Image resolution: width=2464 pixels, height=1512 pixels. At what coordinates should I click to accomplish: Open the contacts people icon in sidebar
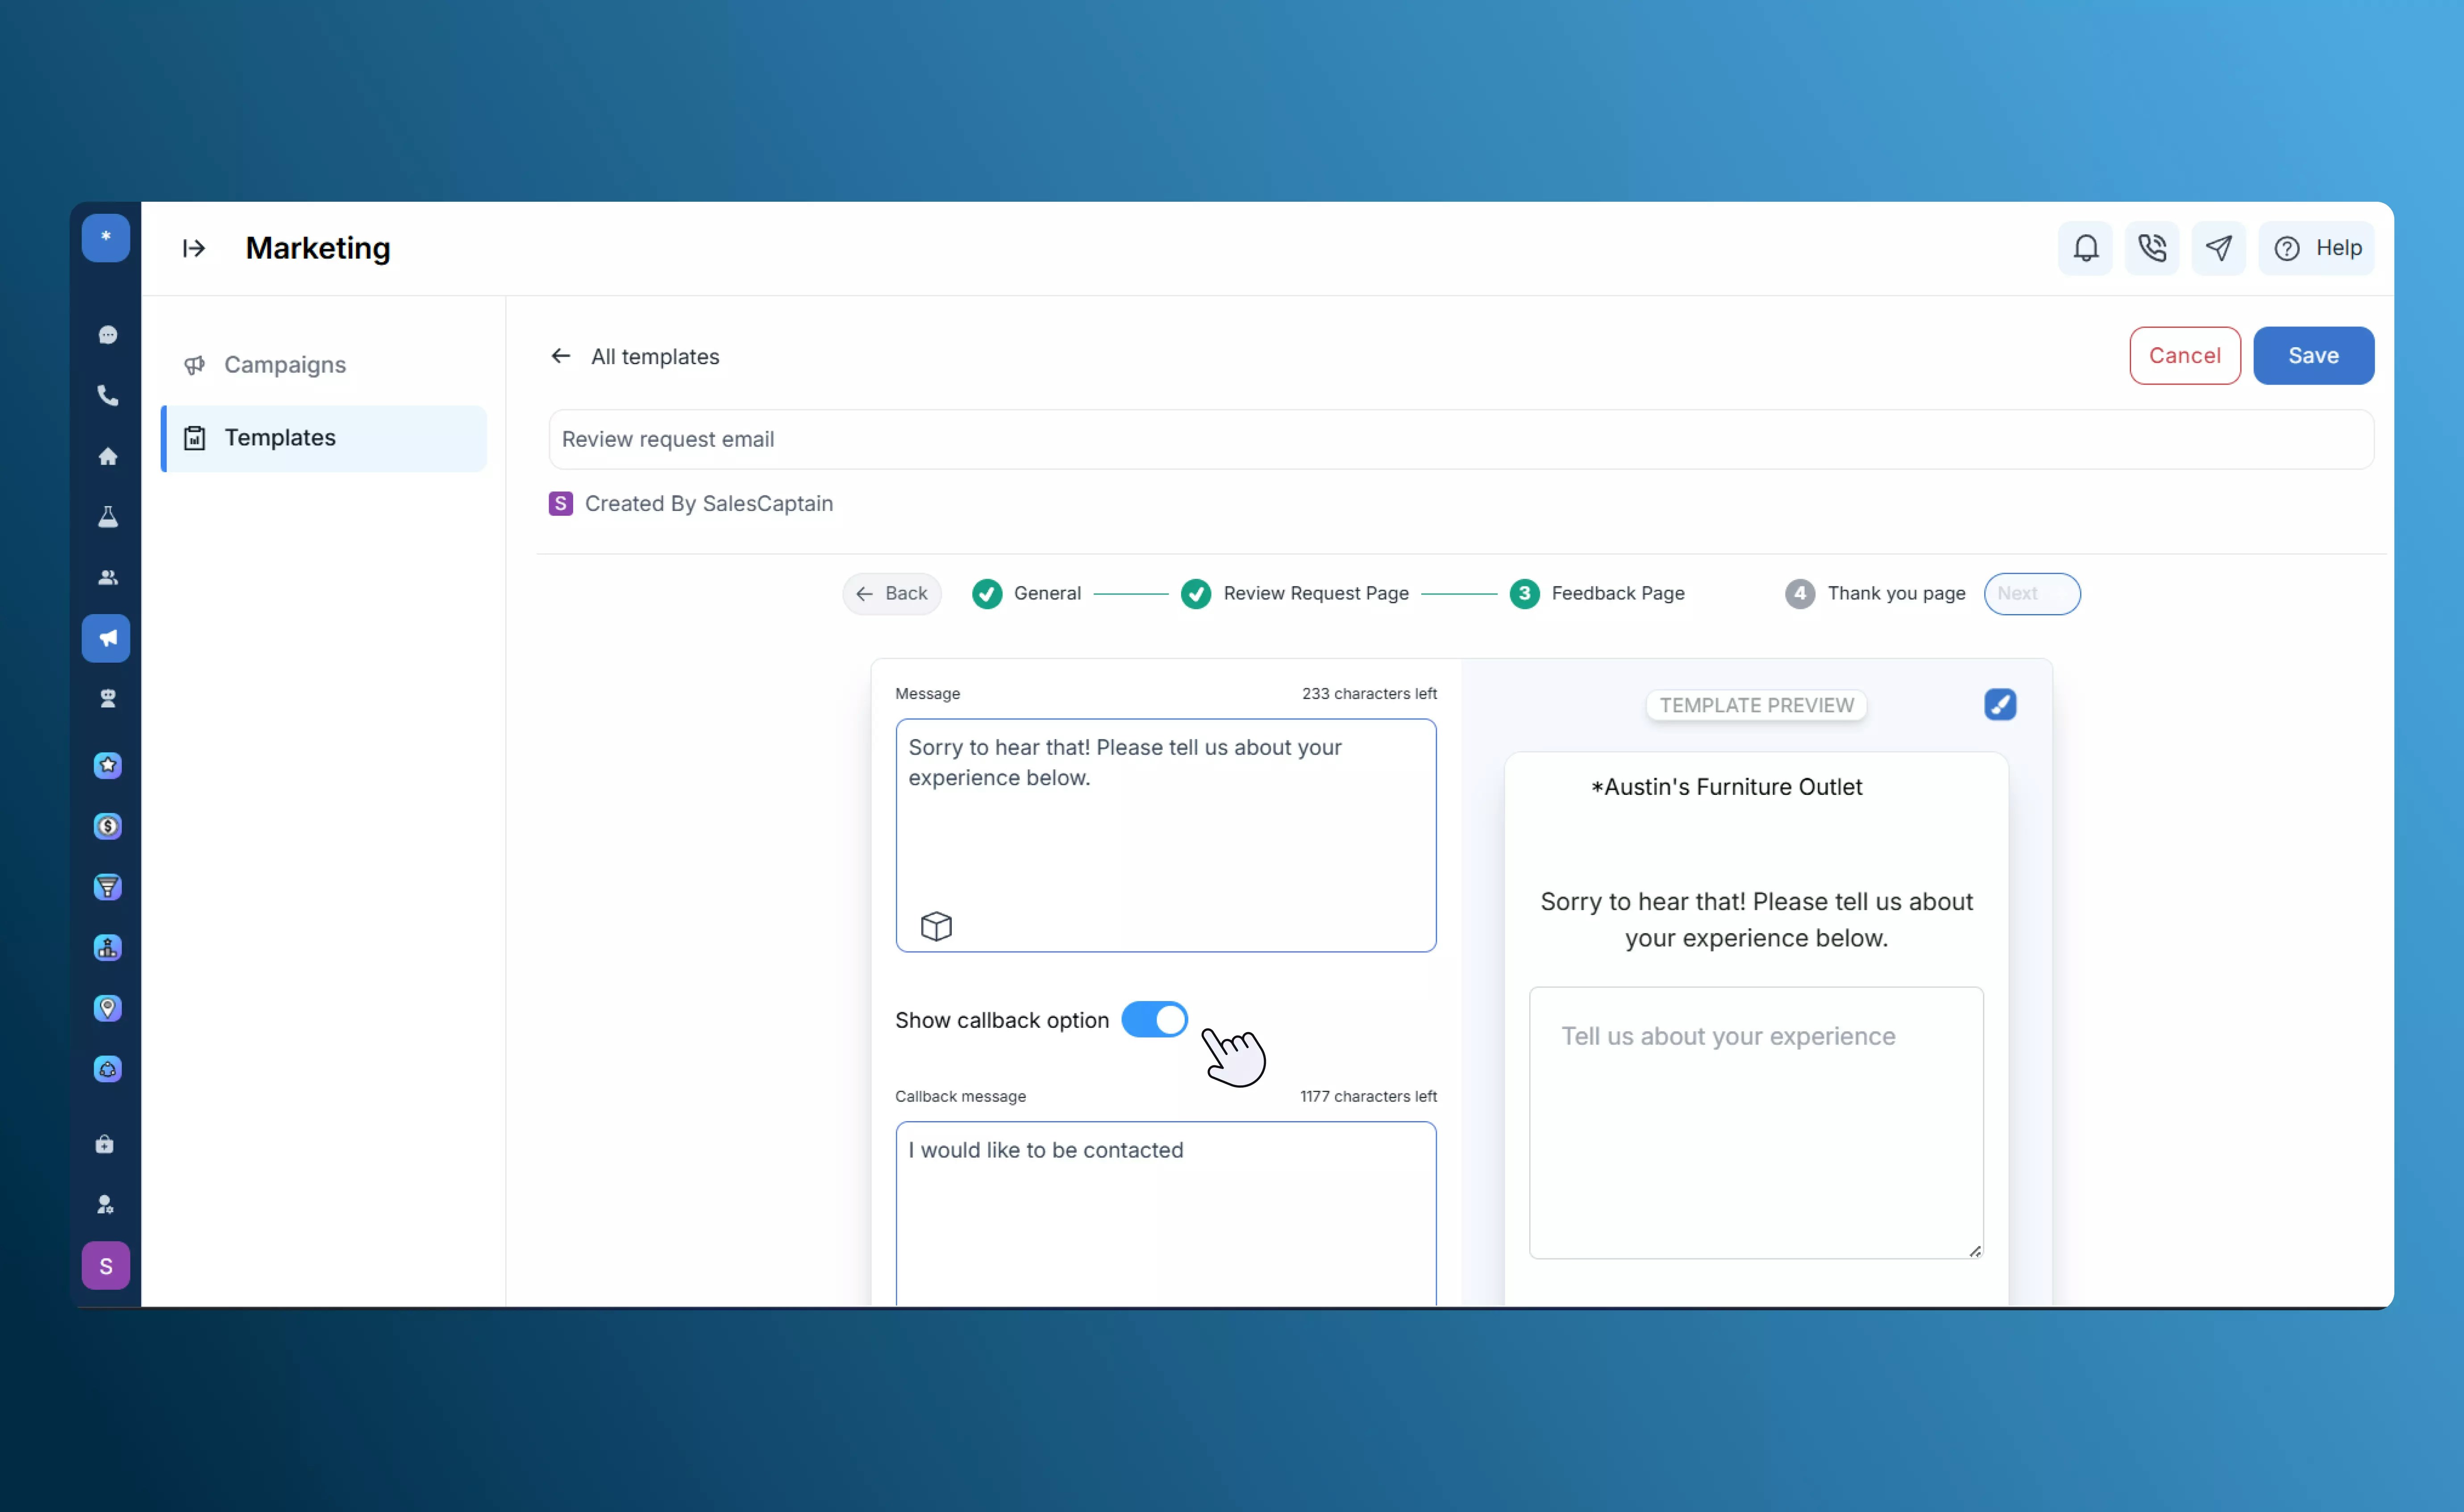click(107, 578)
